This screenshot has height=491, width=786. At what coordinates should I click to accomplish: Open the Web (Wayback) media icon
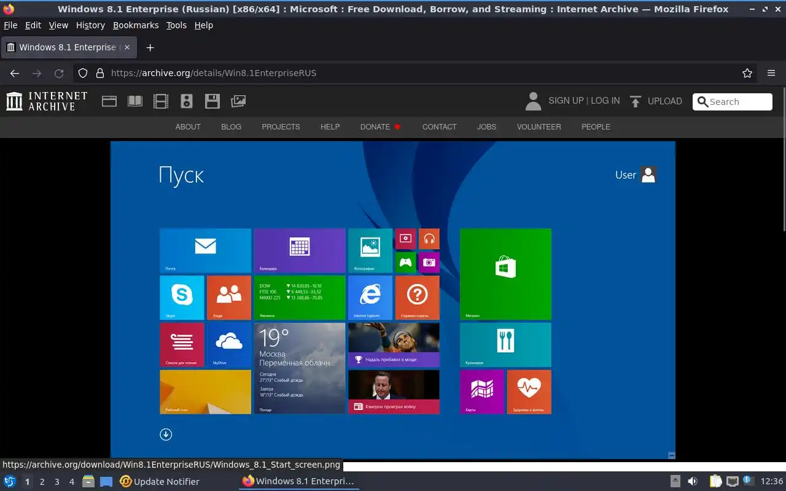(x=109, y=101)
